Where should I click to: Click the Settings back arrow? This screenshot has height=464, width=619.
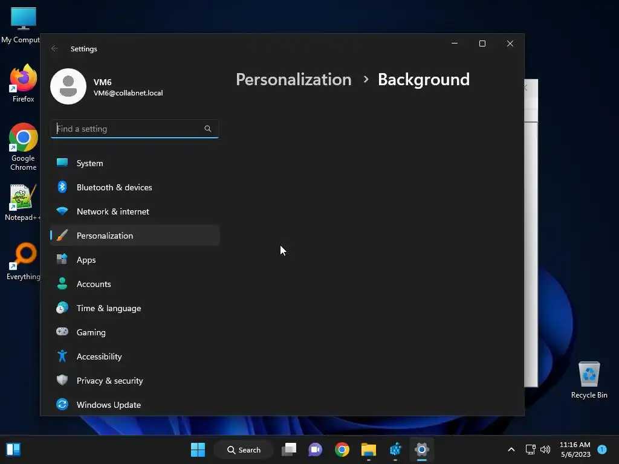coord(54,48)
